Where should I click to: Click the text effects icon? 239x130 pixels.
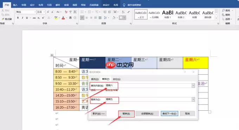click(x=49, y=18)
